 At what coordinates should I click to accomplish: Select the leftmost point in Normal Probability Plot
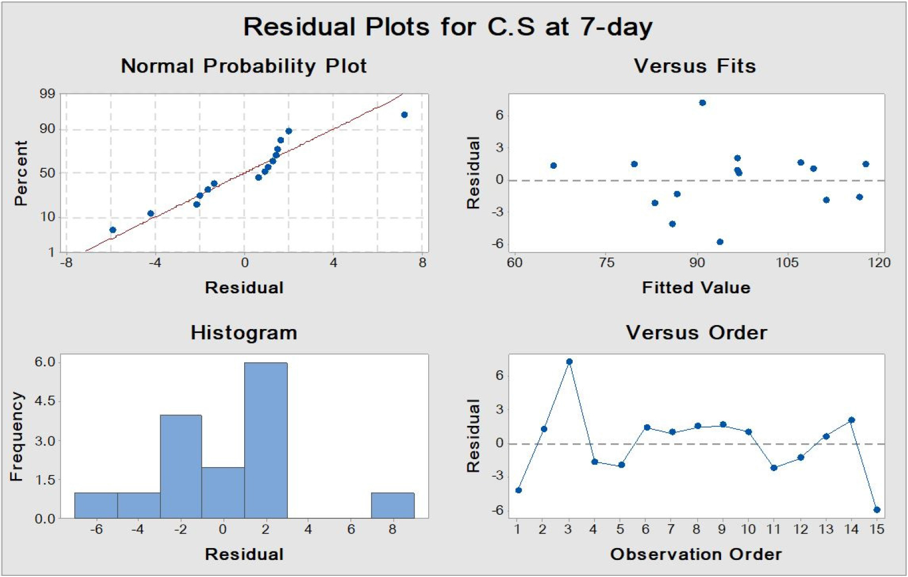point(113,230)
